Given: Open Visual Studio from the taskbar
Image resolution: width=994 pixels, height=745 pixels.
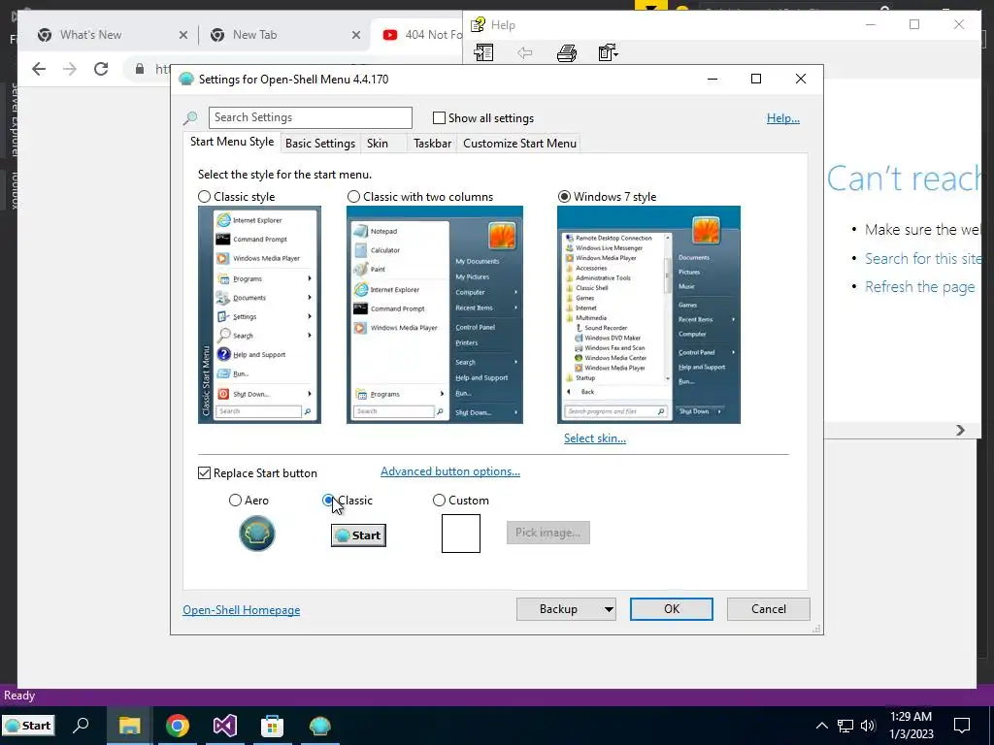Looking at the screenshot, I should coord(225,726).
